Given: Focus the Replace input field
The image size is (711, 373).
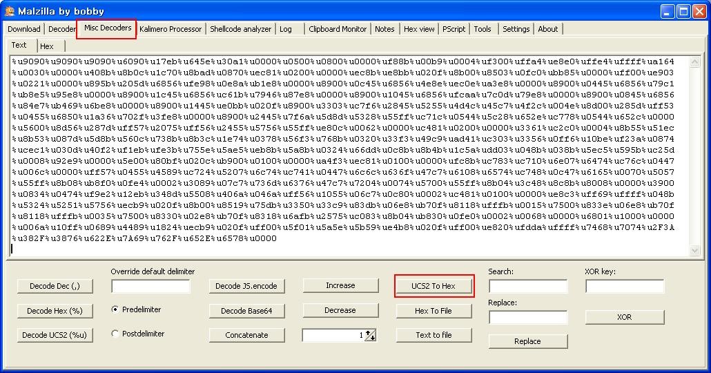Looking at the screenshot, I should pos(528,317).
